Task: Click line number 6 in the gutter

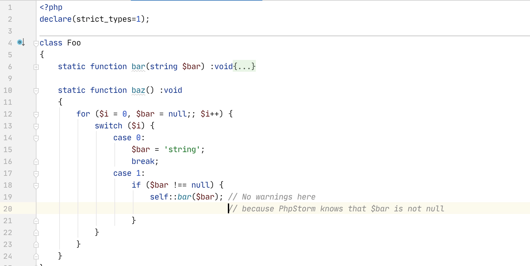Action: [x=10, y=66]
